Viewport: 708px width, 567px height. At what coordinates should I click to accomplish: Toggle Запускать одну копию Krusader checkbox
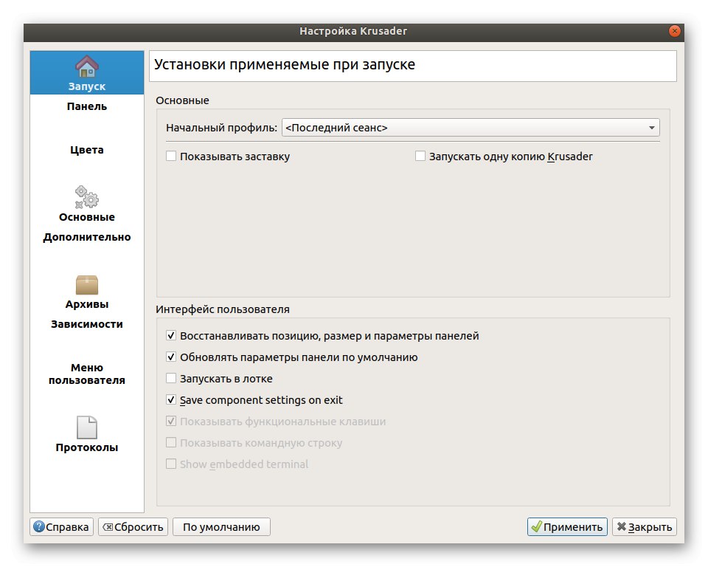pos(421,157)
